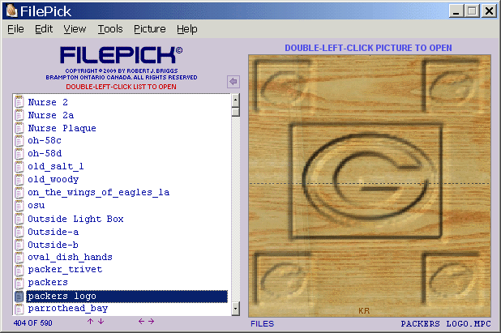Click the scrollbar down arrow of file list
This screenshot has height=333, width=501.
pyautogui.click(x=235, y=309)
